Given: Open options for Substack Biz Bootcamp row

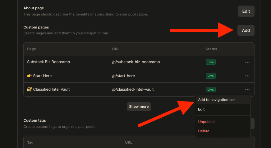Looking at the screenshot, I should coord(247,62).
